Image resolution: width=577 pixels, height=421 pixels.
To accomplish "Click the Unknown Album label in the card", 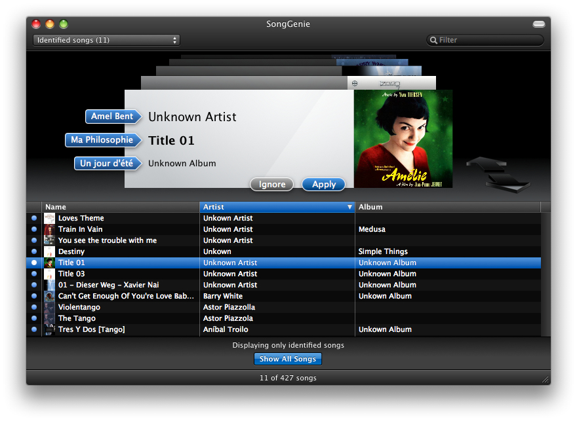I will point(182,164).
